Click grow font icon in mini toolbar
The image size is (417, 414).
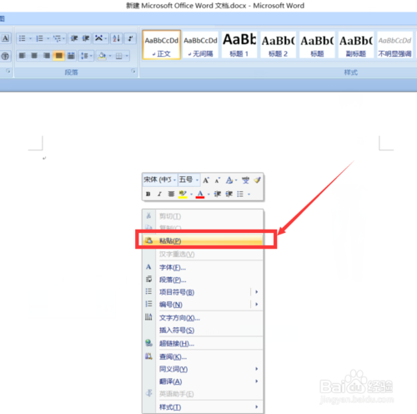pos(206,180)
